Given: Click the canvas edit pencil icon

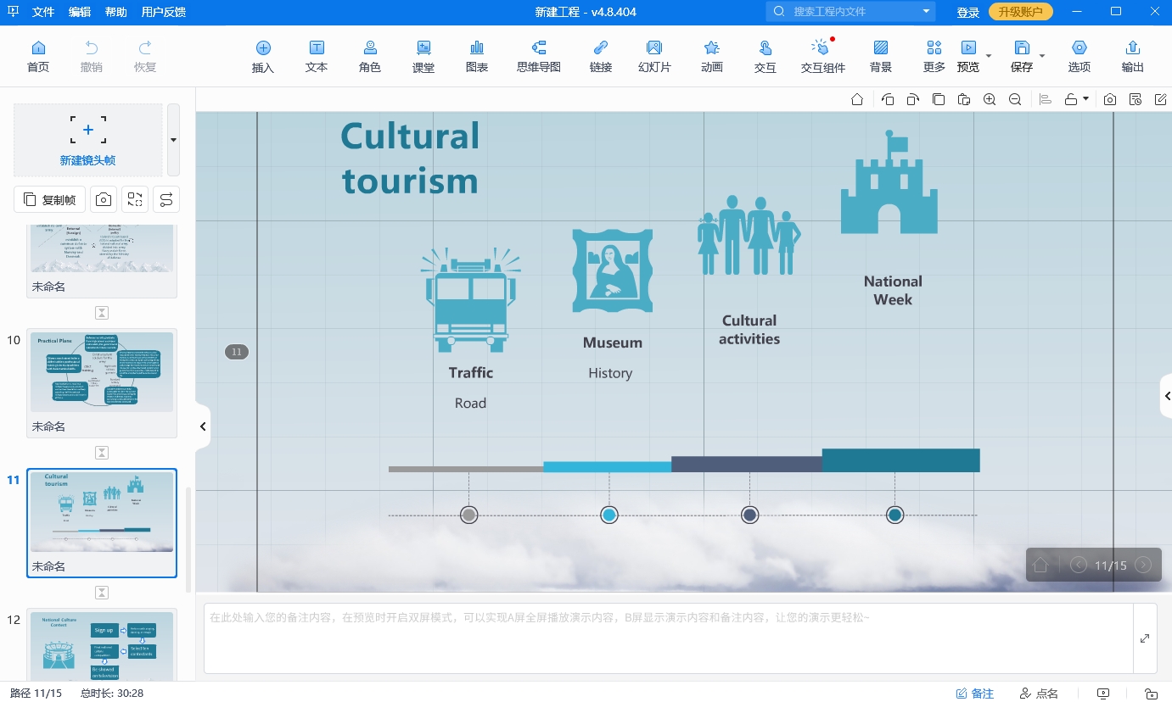Looking at the screenshot, I should click(1161, 99).
